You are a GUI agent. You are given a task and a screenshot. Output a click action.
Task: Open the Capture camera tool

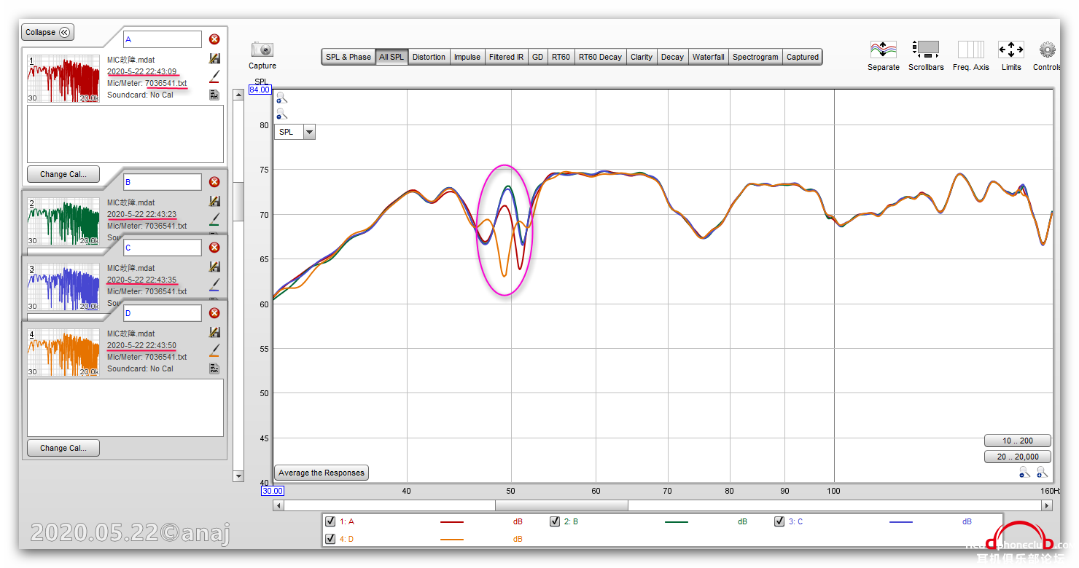click(x=262, y=50)
